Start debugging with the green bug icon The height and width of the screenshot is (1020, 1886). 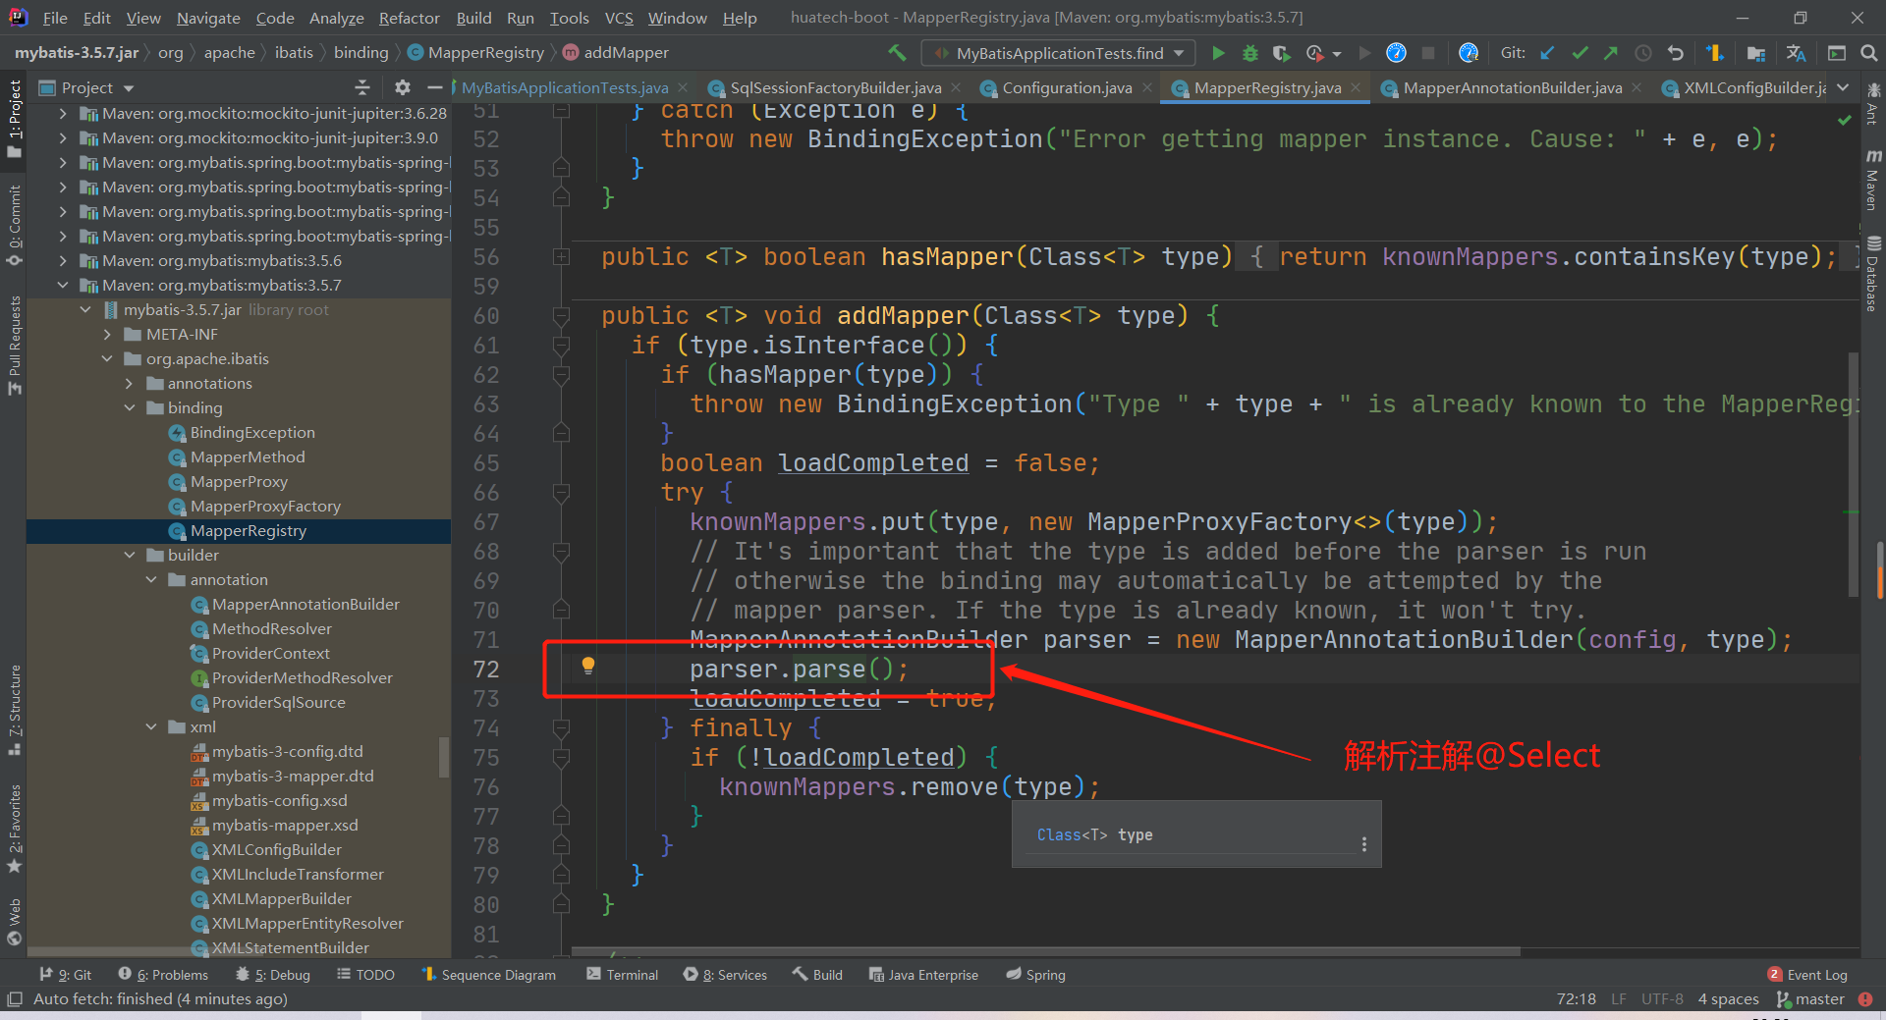tap(1249, 53)
